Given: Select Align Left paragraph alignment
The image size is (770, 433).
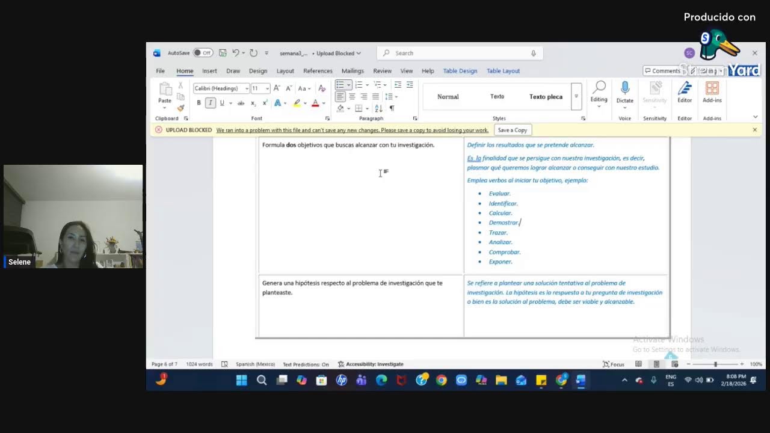Looking at the screenshot, I should 340,96.
